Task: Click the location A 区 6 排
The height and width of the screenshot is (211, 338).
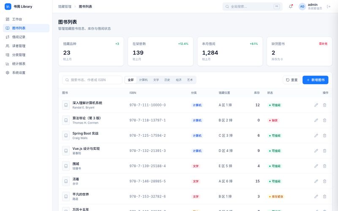Action: click(226, 181)
